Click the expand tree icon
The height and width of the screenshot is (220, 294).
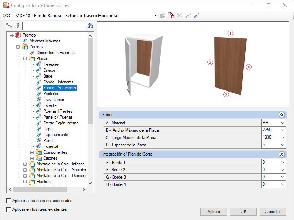(9, 26)
